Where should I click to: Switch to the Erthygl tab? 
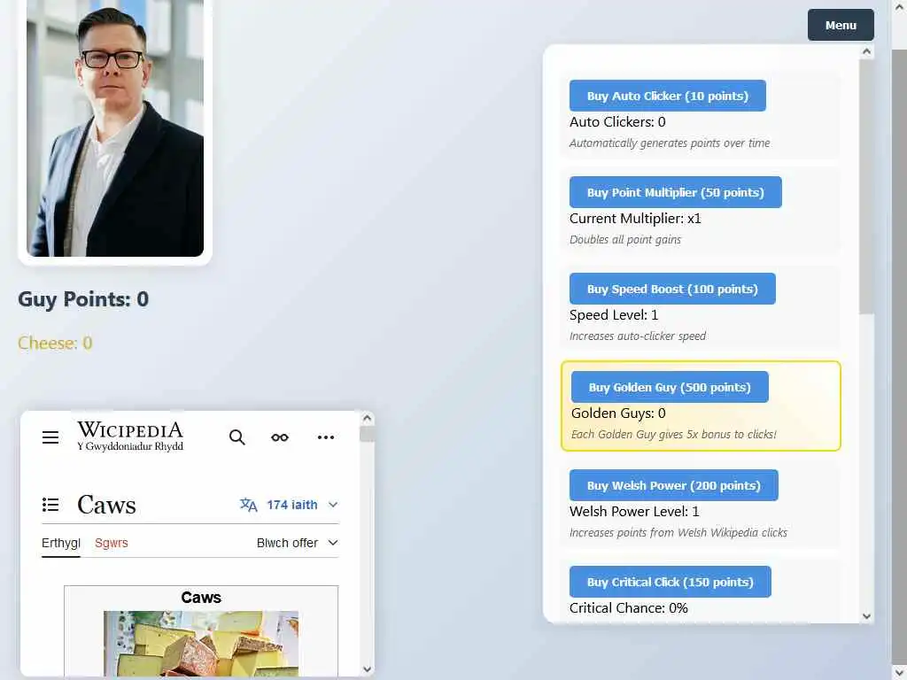coord(61,543)
